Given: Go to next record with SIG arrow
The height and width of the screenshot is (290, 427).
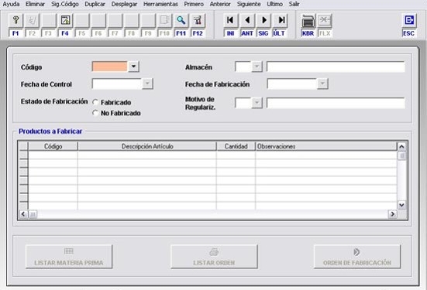Looking at the screenshot, I should point(263,20).
